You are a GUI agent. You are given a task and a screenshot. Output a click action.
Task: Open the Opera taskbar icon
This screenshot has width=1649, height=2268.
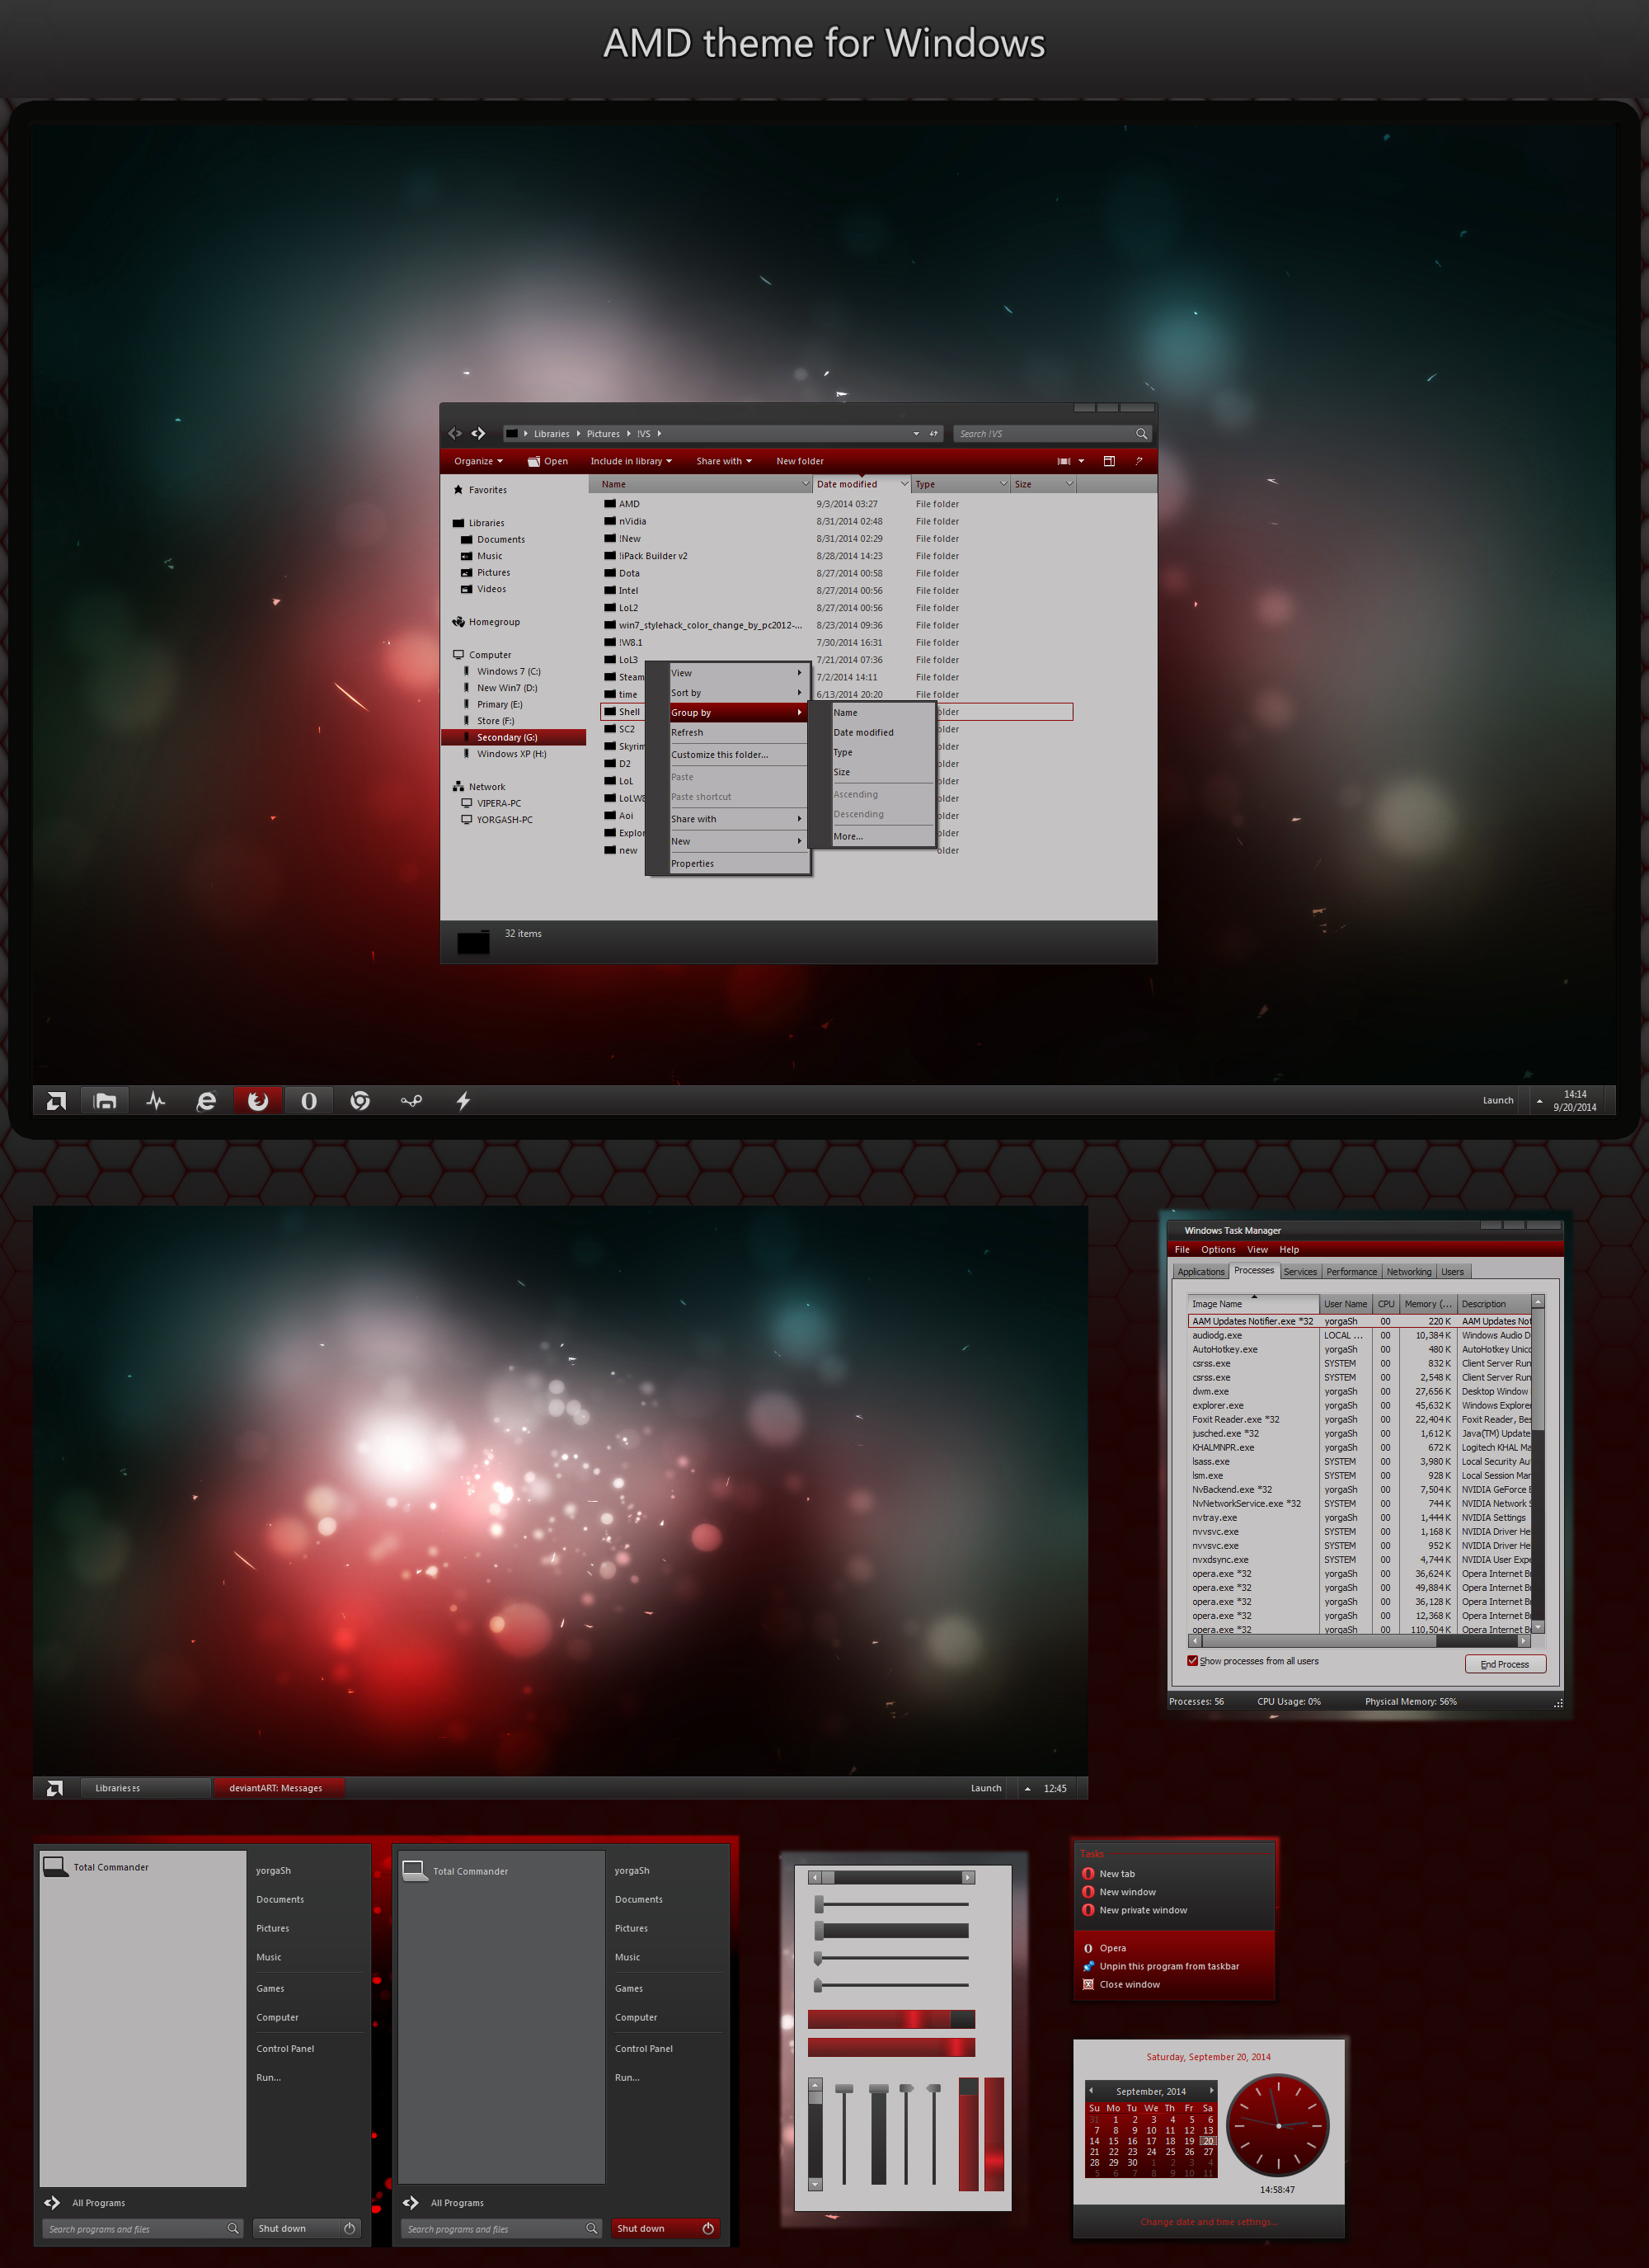pyautogui.click(x=309, y=1100)
